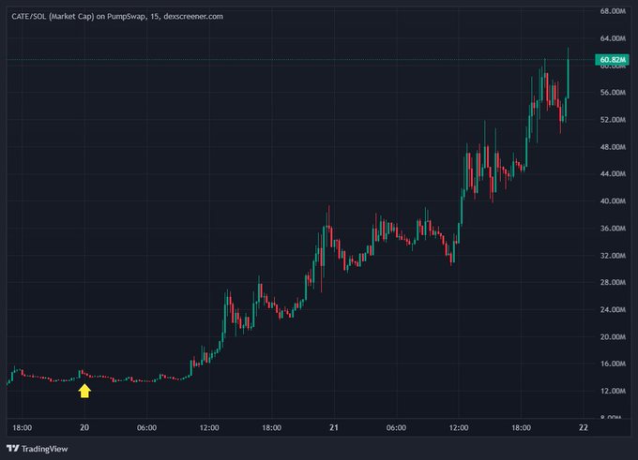638x460 pixels.
Task: Click the 24.00M price axis label
Action: point(613,310)
